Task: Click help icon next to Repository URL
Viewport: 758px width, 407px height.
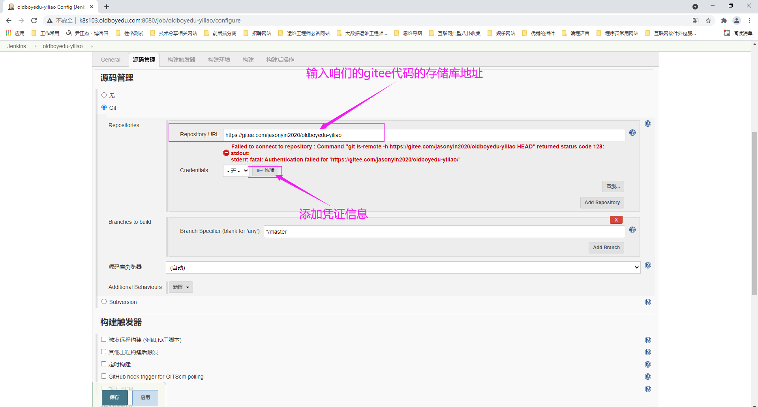Action: pos(632,133)
